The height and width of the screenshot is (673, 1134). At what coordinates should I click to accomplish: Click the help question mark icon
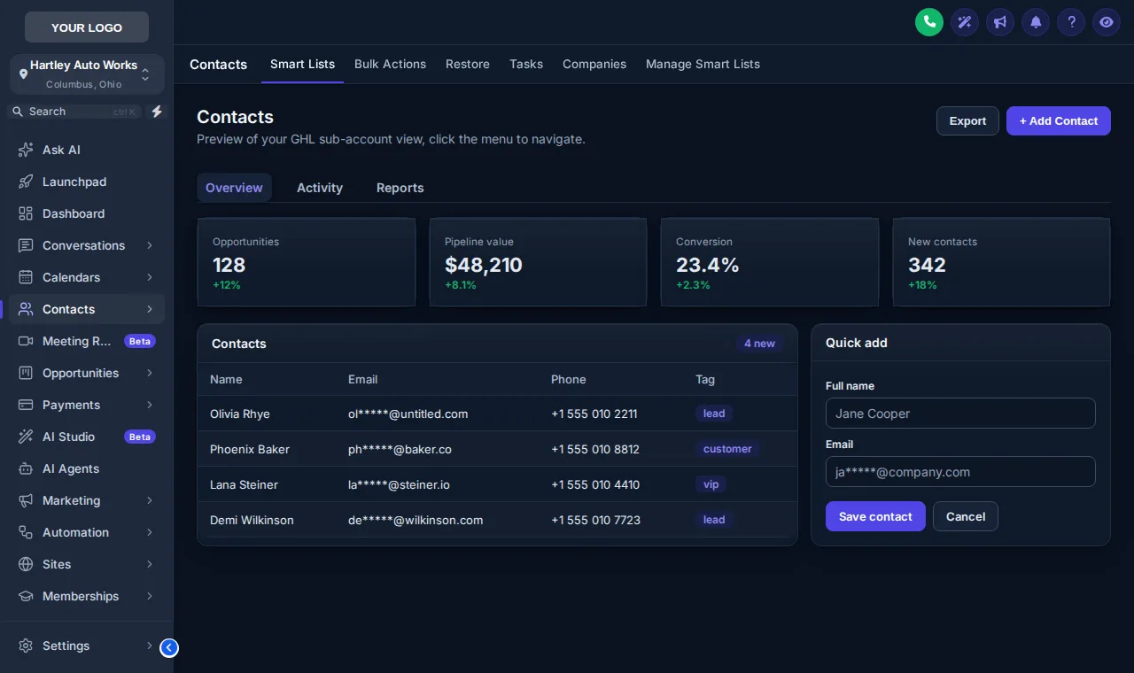[x=1070, y=22]
